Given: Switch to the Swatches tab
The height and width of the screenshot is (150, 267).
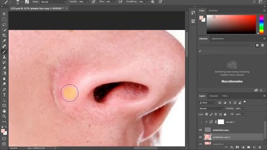Looking at the screenshot, I should tap(213, 10).
